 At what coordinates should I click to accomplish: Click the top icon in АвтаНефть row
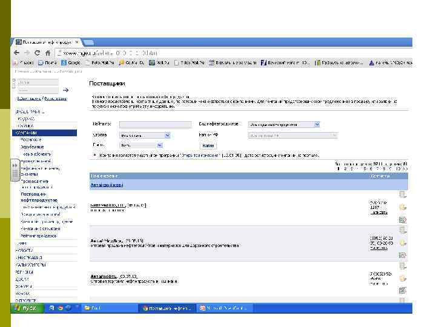[402, 266]
